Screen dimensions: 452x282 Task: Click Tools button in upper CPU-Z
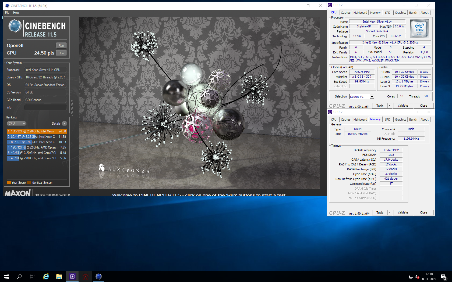pyautogui.click(x=380, y=106)
